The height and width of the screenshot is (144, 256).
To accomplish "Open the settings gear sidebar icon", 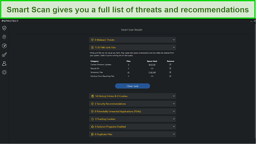I will (x=4, y=72).
